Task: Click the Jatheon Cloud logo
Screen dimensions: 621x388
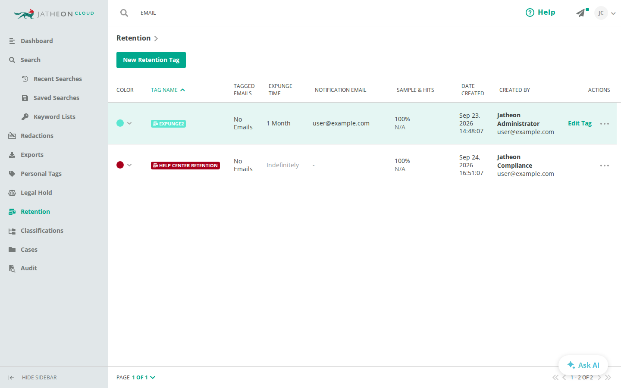Action: (54, 14)
